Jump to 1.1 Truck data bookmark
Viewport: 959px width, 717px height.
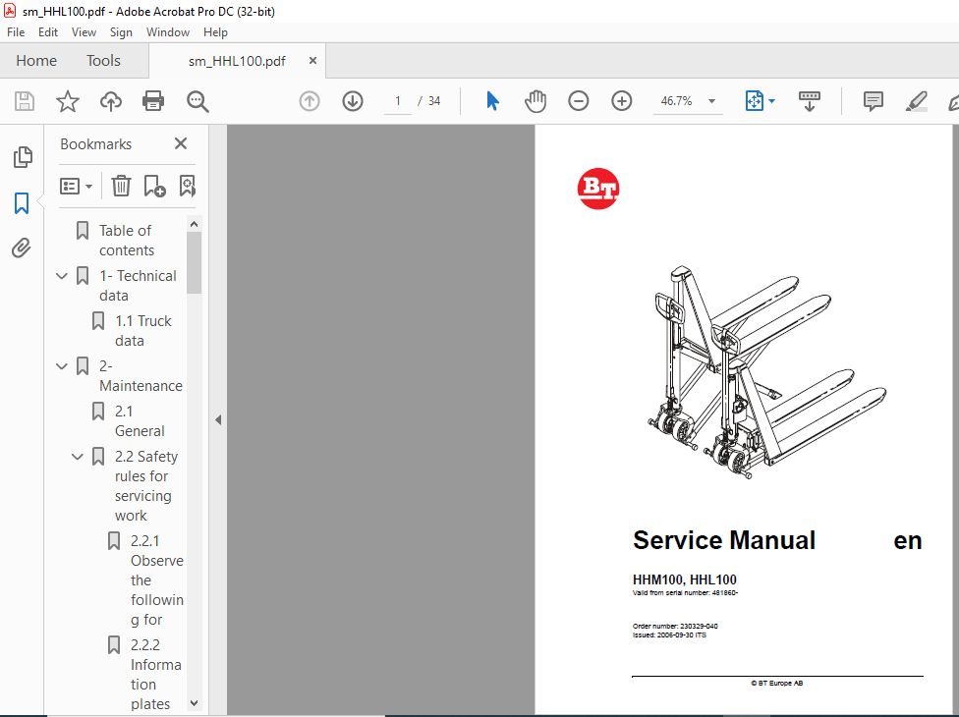[x=143, y=331]
